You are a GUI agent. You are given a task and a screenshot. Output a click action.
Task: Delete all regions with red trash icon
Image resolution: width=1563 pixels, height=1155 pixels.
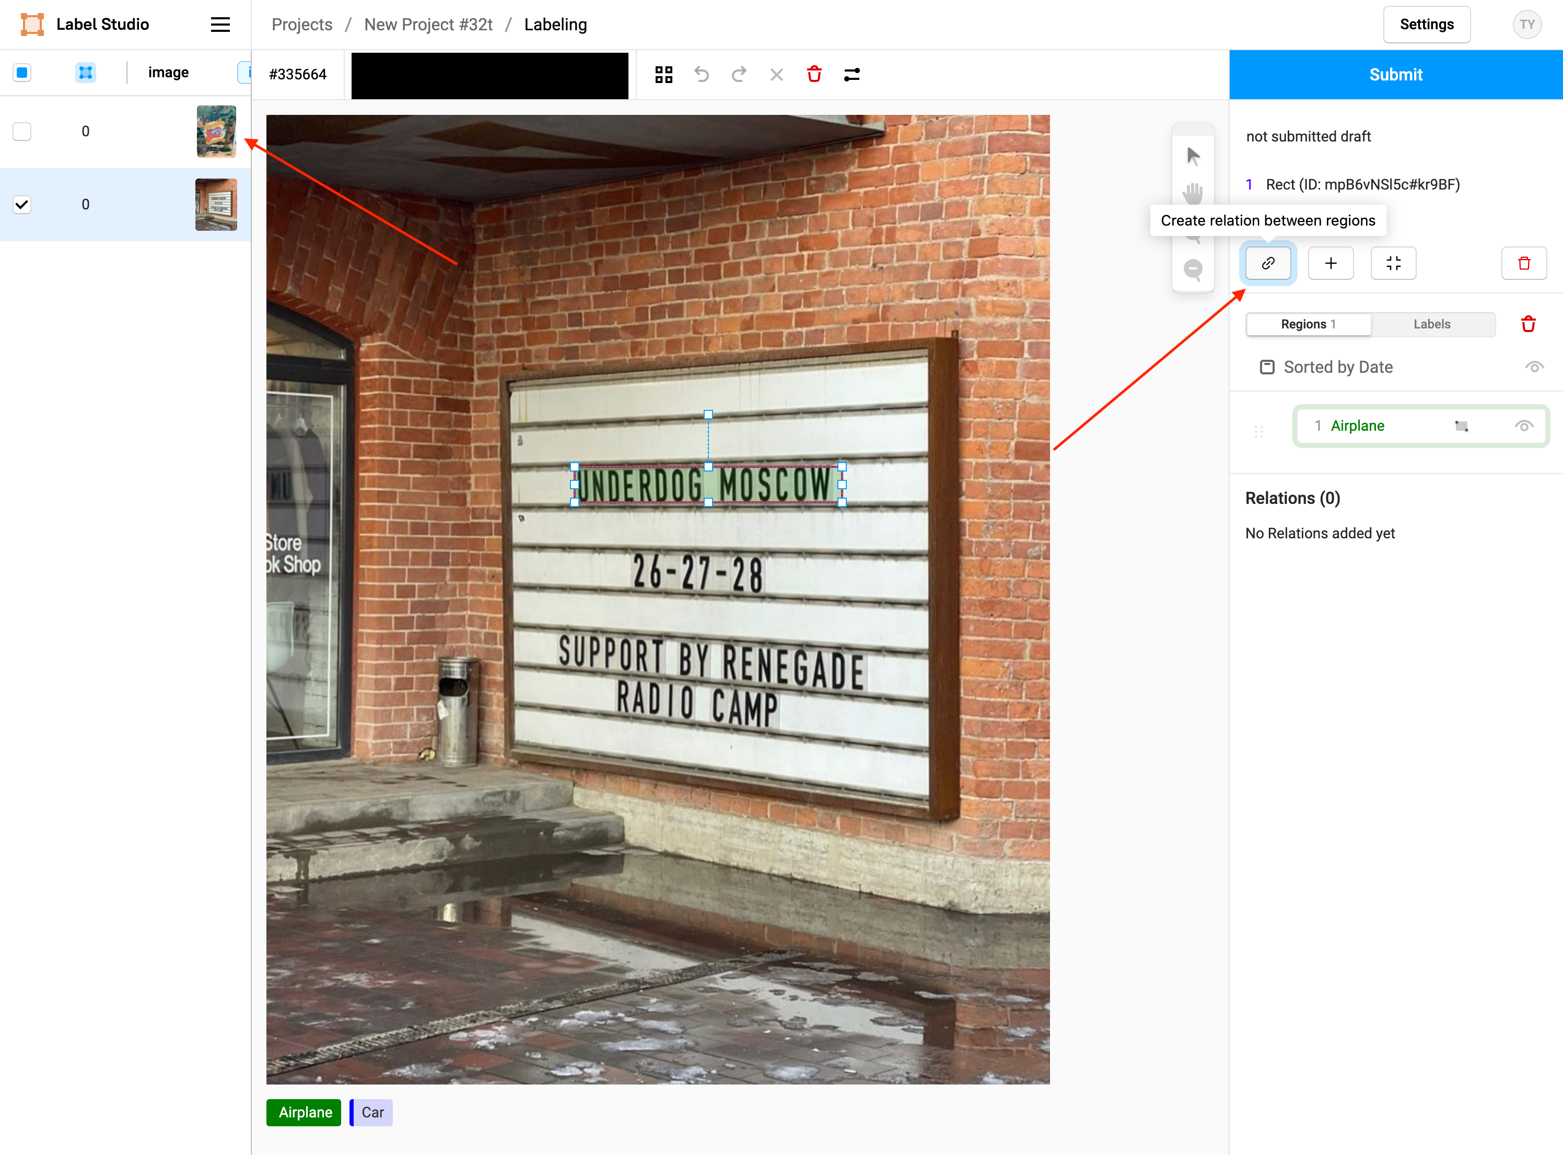point(1528,324)
